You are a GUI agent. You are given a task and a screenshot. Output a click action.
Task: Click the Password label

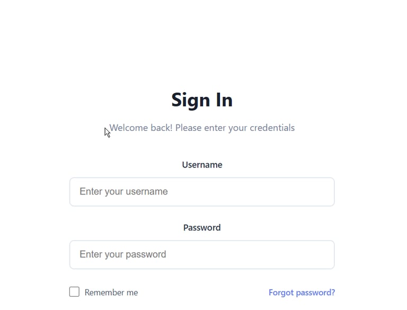pyautogui.click(x=202, y=228)
